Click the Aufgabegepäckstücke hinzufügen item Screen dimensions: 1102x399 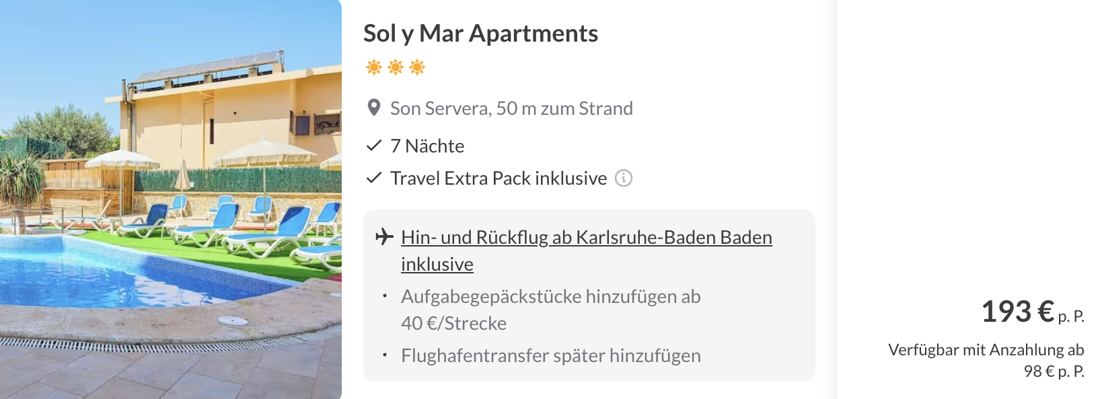[x=551, y=310]
